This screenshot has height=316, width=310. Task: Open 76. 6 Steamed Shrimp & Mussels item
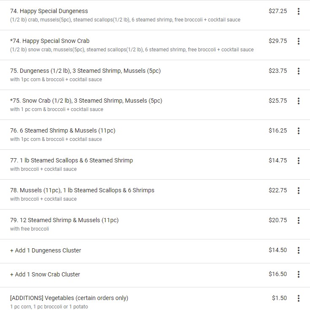point(62,130)
